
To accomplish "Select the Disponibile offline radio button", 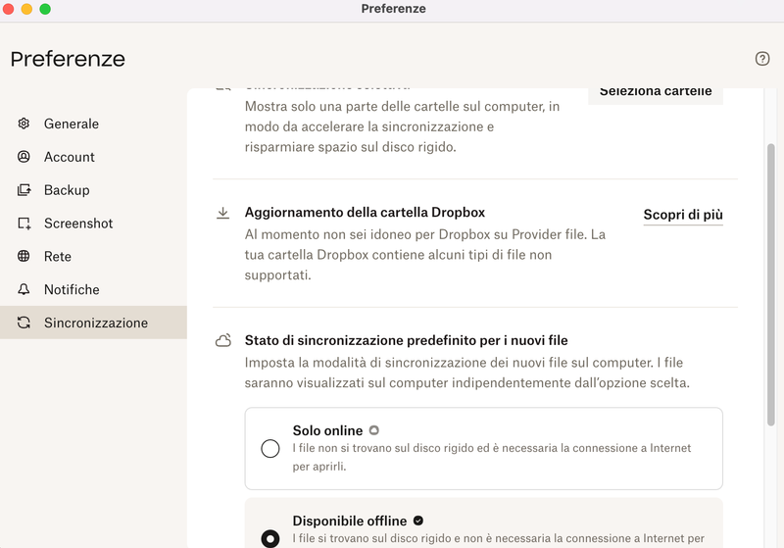I will tap(270, 538).
